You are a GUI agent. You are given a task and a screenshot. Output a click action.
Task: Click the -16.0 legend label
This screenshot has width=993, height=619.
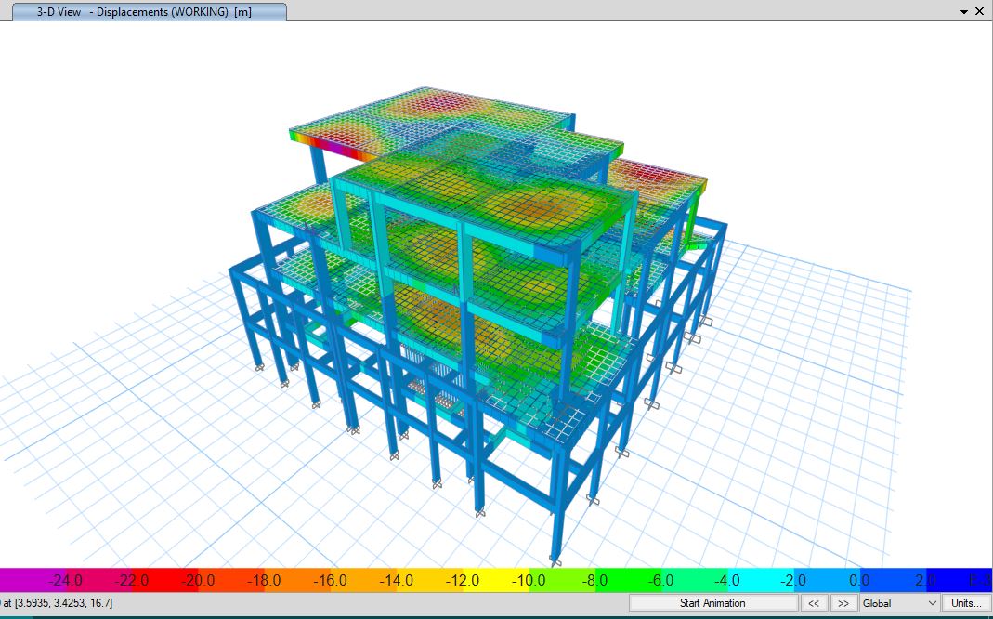[x=331, y=580]
